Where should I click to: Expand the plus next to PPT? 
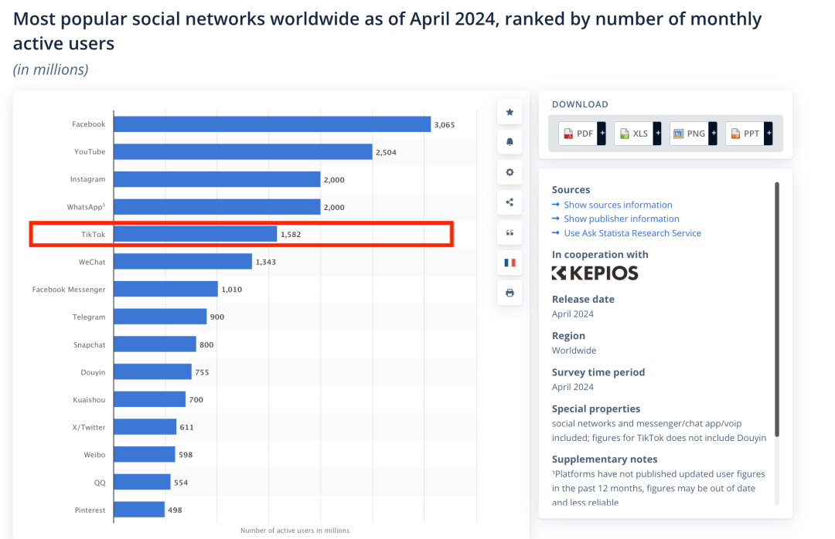pyautogui.click(x=769, y=134)
